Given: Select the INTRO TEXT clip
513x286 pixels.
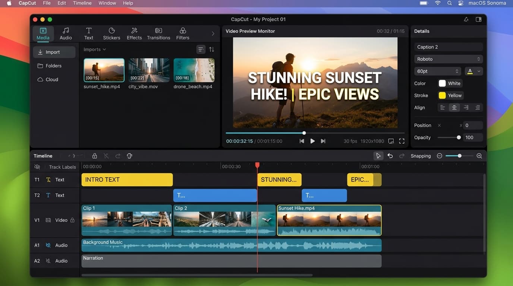Looking at the screenshot, I should (127, 179).
